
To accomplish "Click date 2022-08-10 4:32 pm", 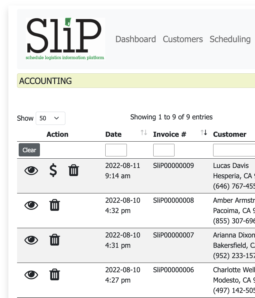I will click(123, 205).
